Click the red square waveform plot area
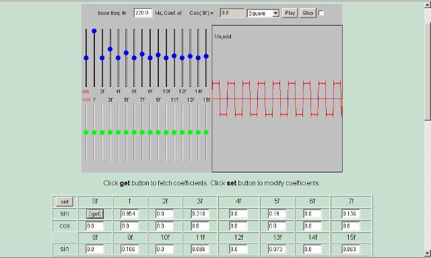This screenshot has width=431, height=258. (277, 99)
